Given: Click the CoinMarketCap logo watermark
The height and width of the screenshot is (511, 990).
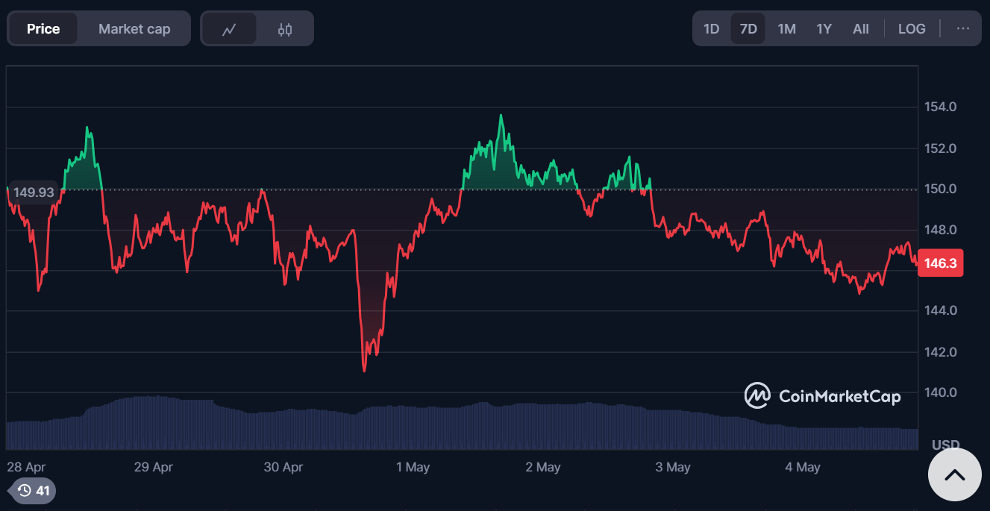Looking at the screenshot, I should (x=823, y=395).
